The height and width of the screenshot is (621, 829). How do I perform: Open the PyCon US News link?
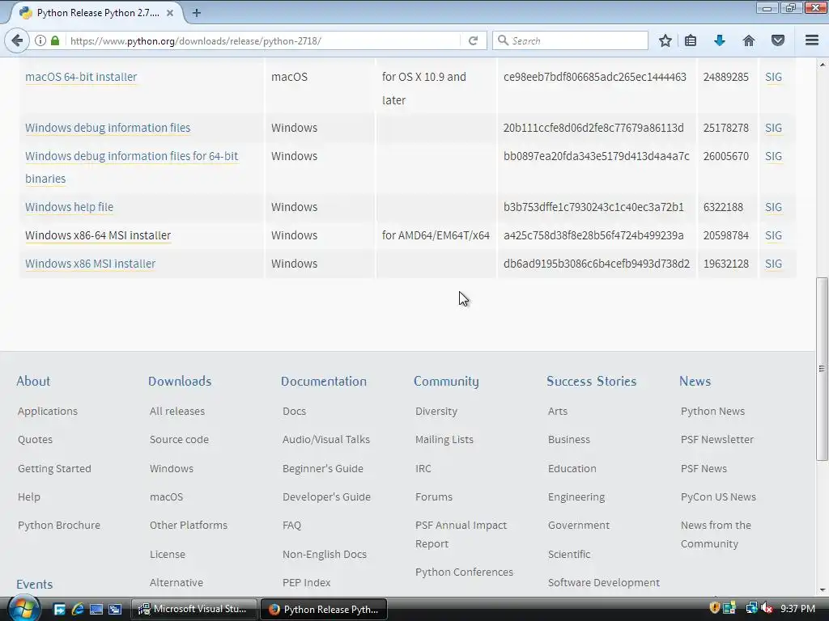pyautogui.click(x=718, y=497)
